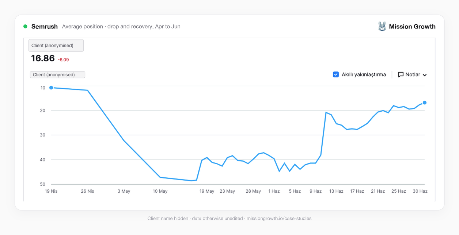The image size is (459, 235).
Task: Click the Mission Growth brand name
Action: pos(412,26)
